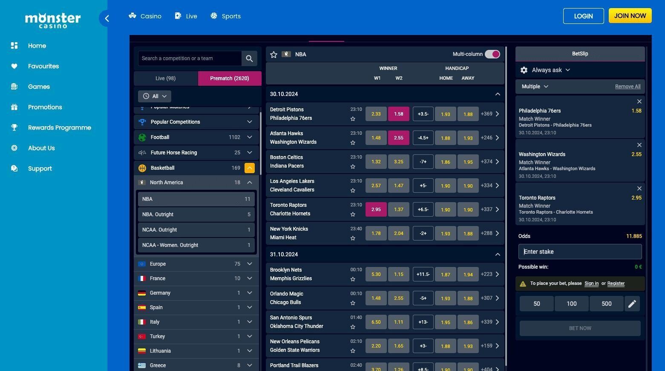Open the Casino top menu

[x=145, y=16]
